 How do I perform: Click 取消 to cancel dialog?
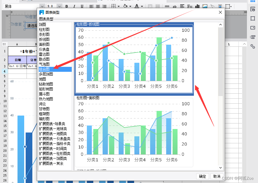217,176
